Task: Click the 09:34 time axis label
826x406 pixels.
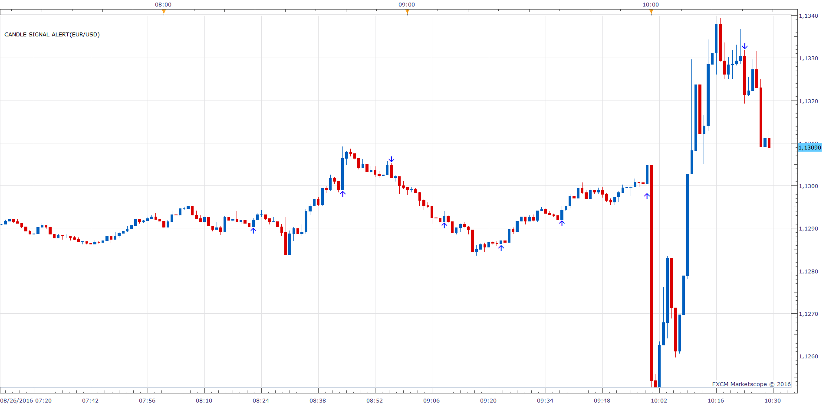Action: (545, 401)
